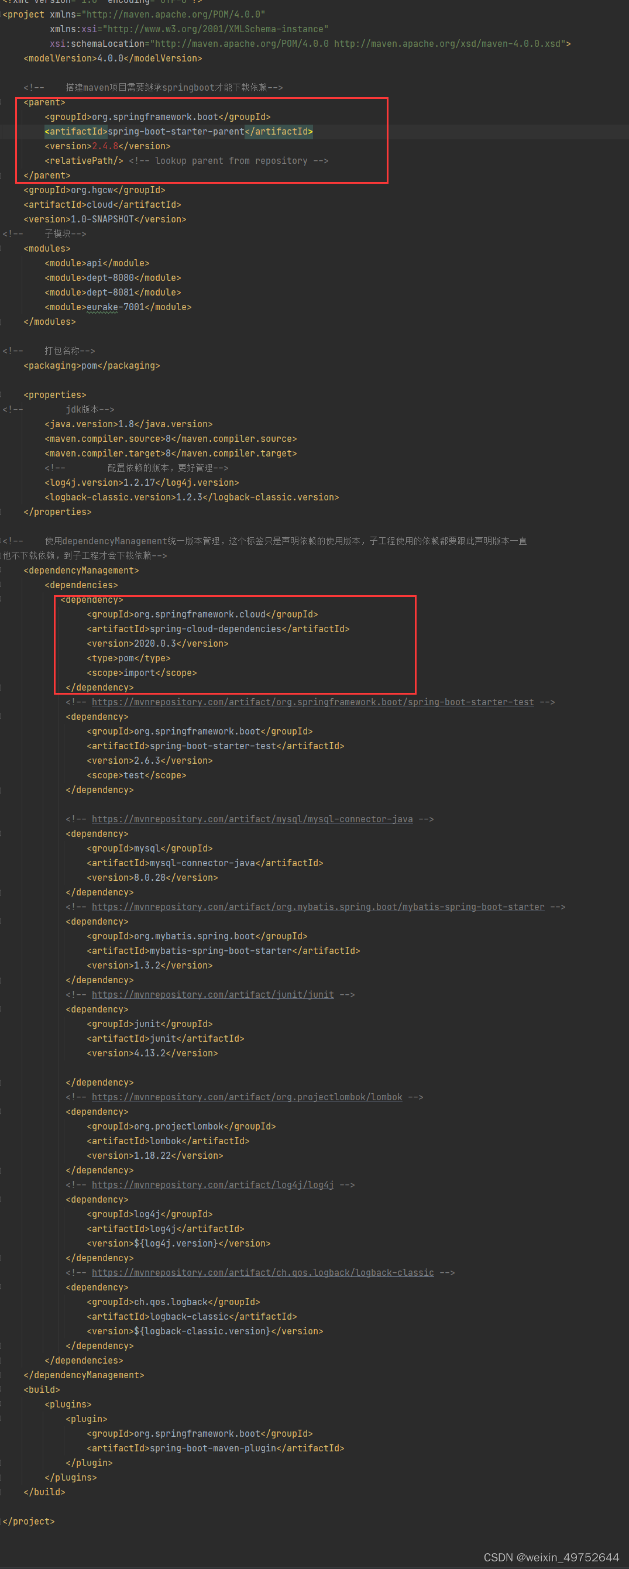Viewport: 629px width, 1569px height.
Task: Click the scope test line
Action: (x=136, y=775)
